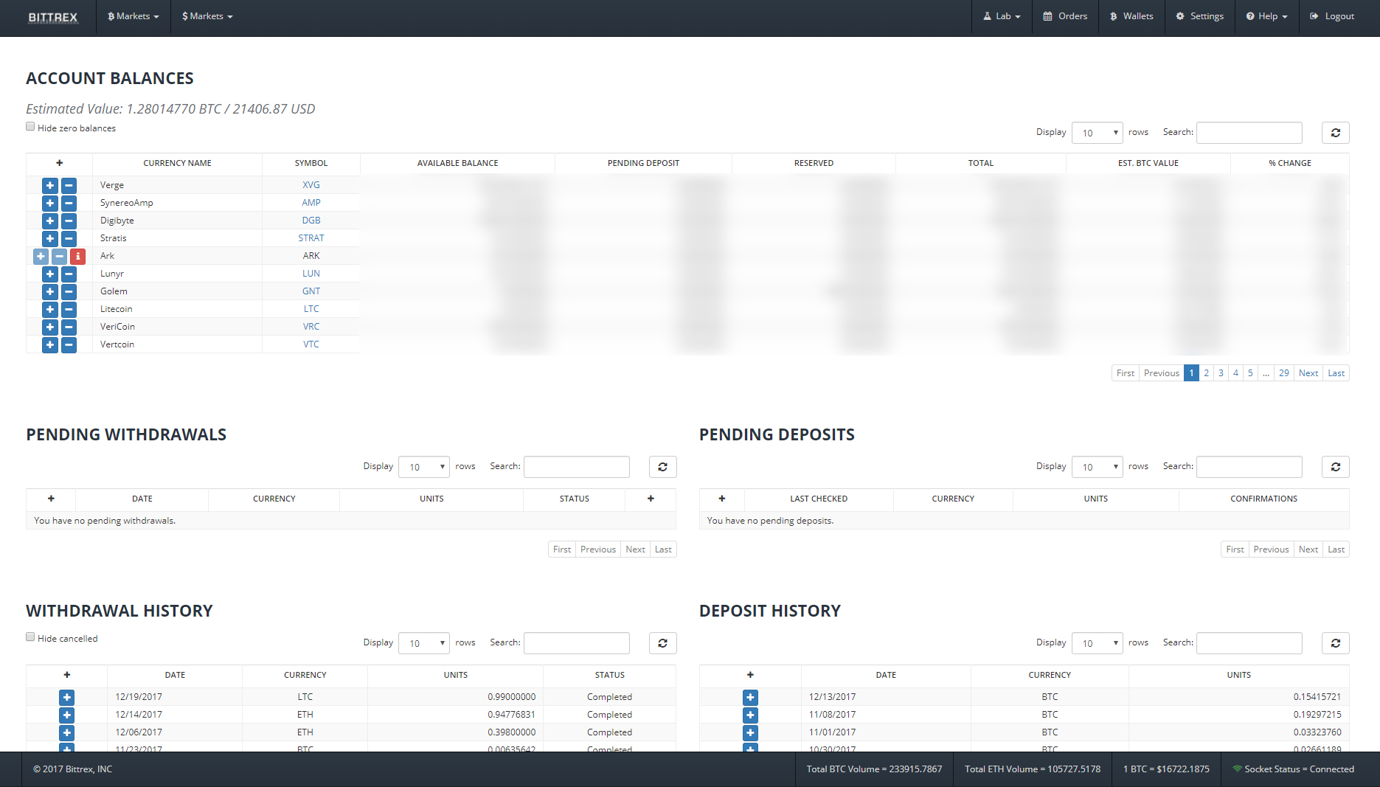This screenshot has height=787, width=1380.
Task: Click Logout in the navbar
Action: (x=1332, y=16)
